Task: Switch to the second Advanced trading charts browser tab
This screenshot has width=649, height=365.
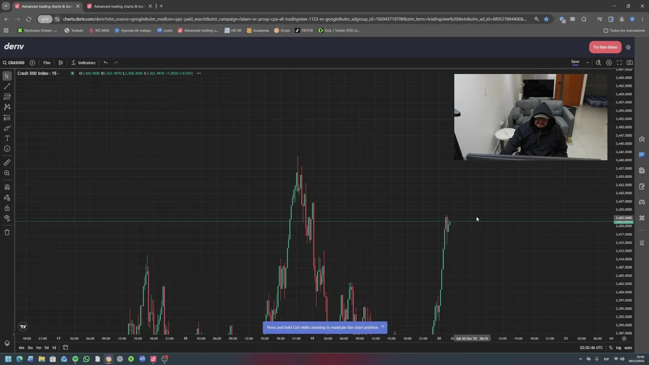Action: pyautogui.click(x=119, y=6)
